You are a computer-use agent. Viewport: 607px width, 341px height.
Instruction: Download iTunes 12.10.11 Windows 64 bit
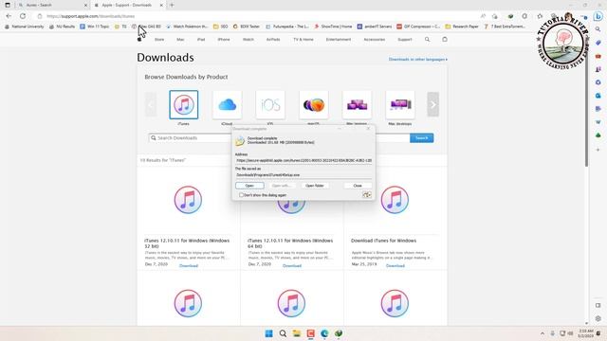[292, 265]
